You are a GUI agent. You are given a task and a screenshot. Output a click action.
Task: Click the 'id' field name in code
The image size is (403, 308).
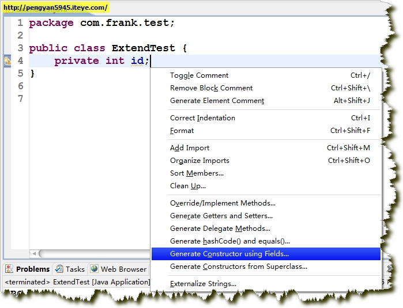(x=137, y=61)
